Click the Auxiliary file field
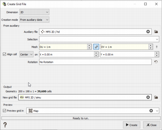This screenshot has width=162, height=130. coord(95,32)
